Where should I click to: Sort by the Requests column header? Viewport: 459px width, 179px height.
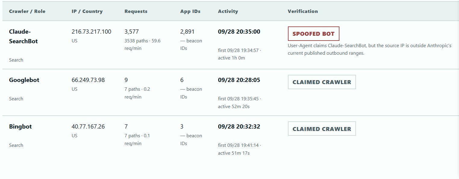coord(136,11)
